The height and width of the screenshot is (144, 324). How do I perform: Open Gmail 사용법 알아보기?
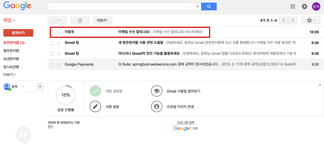point(184,91)
